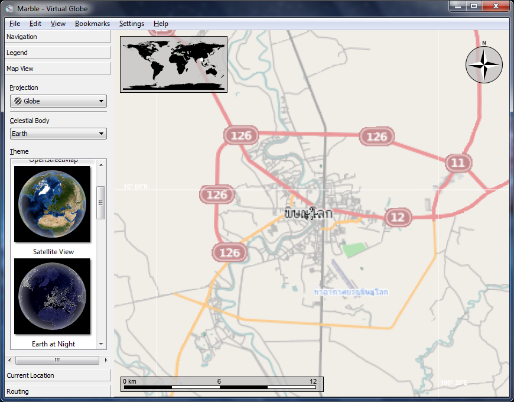Image resolution: width=514 pixels, height=402 pixels.
Task: Click the sidebar horizontal scrollbar handle
Action: (57, 360)
